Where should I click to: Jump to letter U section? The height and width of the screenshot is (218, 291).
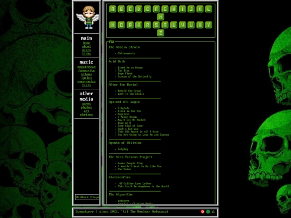coord(174,25)
